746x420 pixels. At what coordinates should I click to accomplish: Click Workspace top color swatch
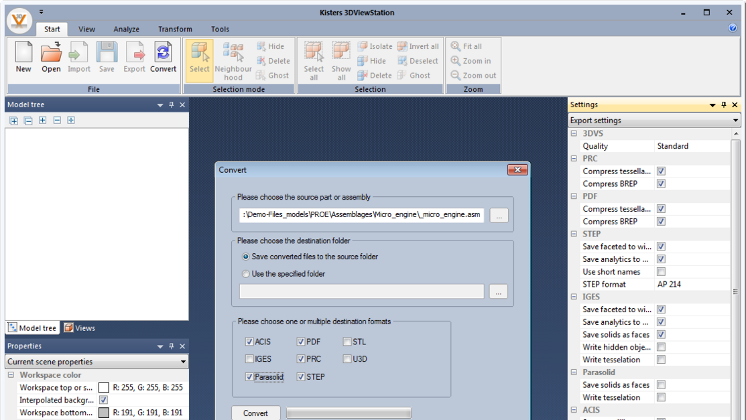pos(104,388)
